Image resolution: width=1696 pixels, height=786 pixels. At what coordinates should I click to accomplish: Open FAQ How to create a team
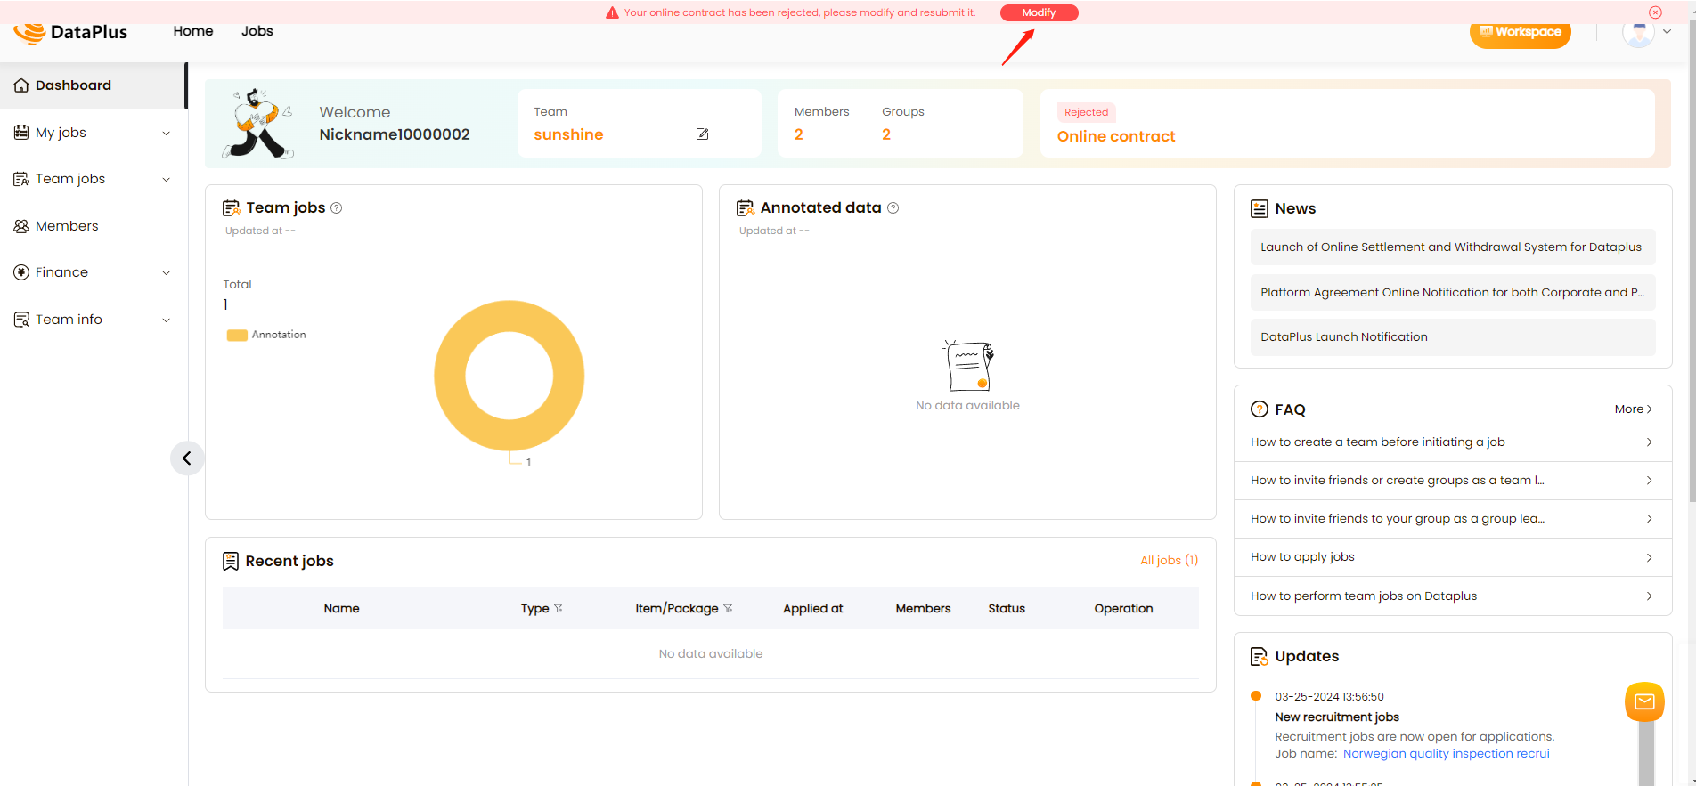(x=1452, y=442)
